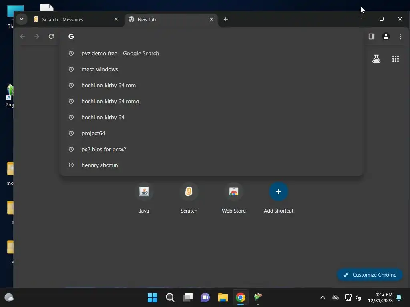Open Google apps grid

coord(396,59)
